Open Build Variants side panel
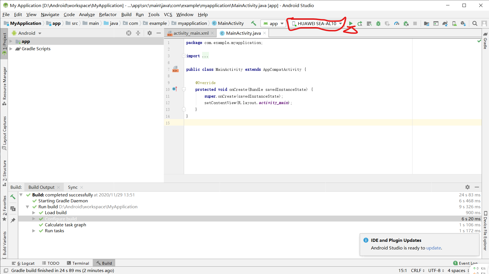This screenshot has height=274, width=489. 4,243
